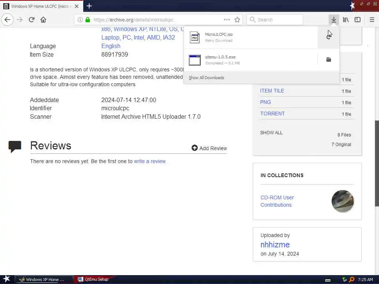
Task: Open the Library toolbar icon
Action: pyautogui.click(x=346, y=20)
